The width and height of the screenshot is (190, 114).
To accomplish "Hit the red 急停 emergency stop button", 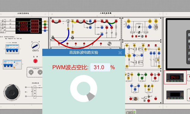I will point(35,61).
